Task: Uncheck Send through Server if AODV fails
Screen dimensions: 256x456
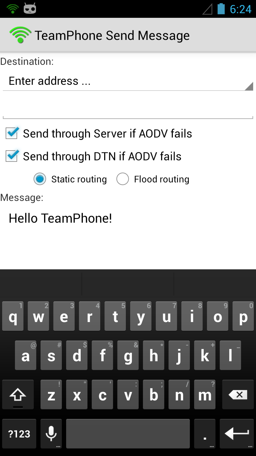Action: click(99, 134)
